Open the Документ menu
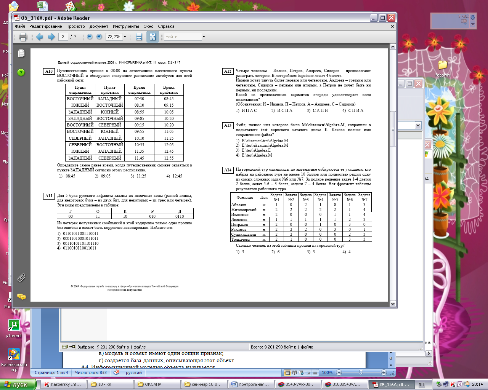488x390 pixels. [99, 26]
